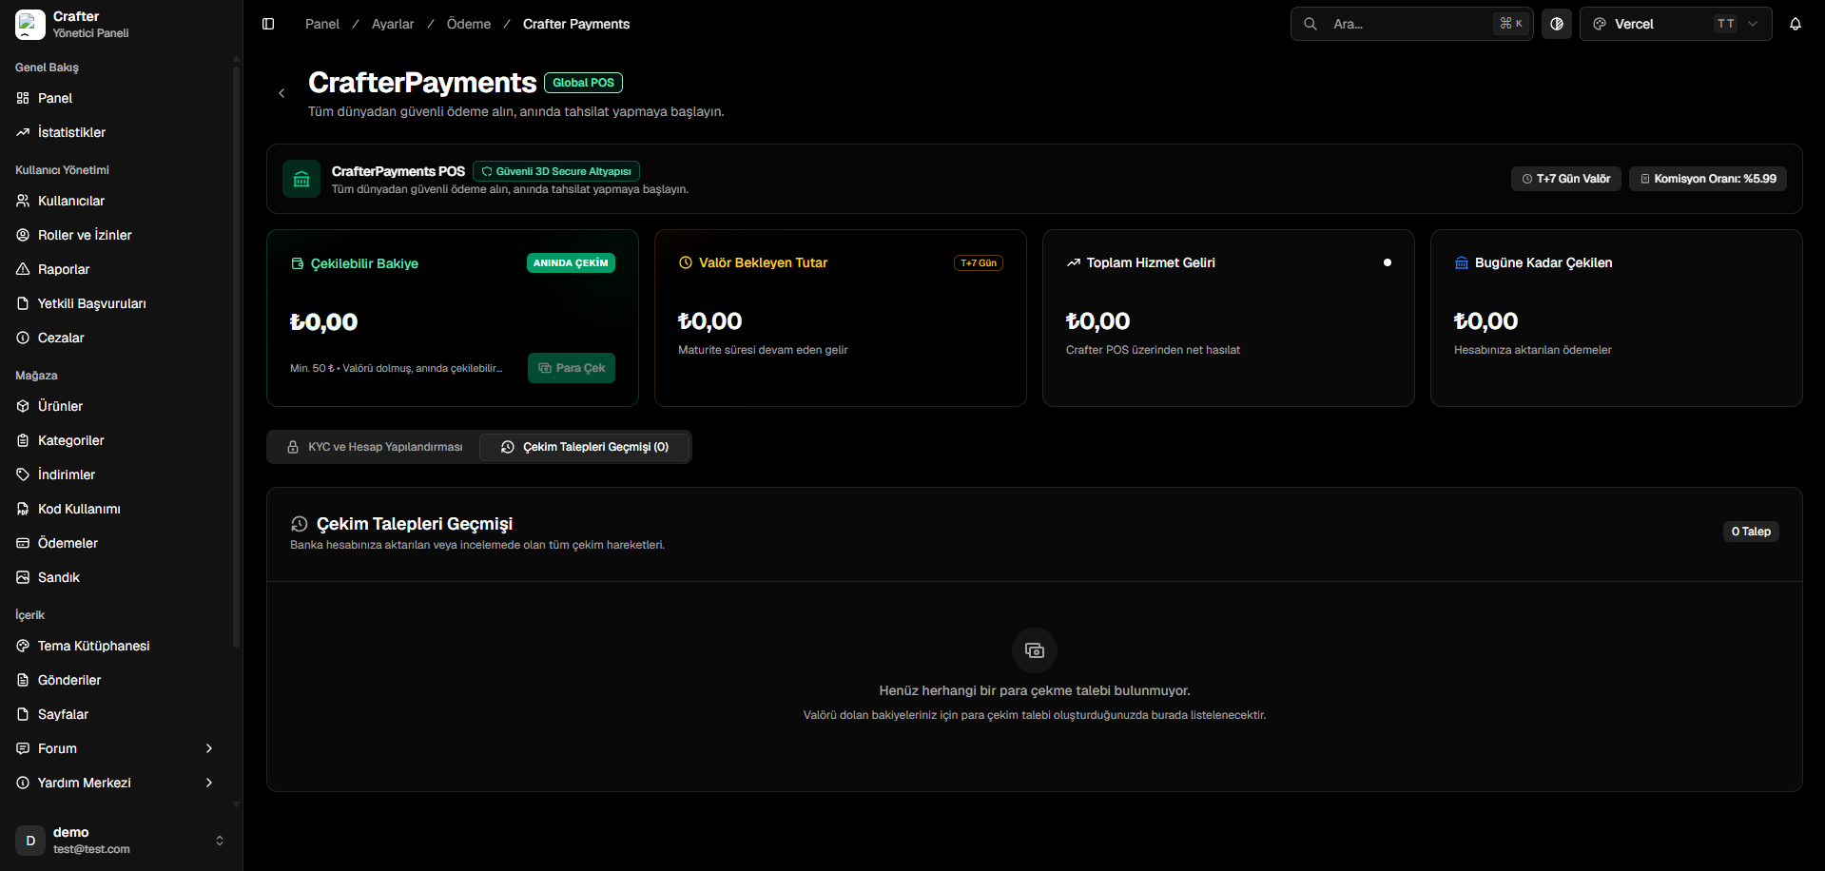Viewport: 1825px width, 871px height.
Task: Open Sandık in the sidebar
Action: point(116,577)
